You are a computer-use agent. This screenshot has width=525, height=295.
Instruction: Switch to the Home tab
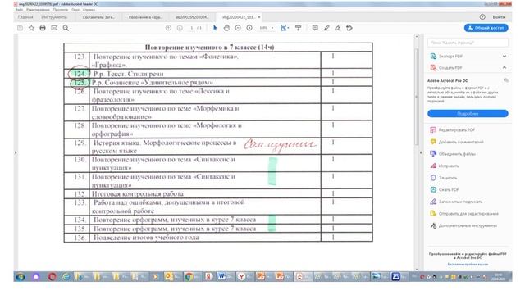tap(25, 17)
